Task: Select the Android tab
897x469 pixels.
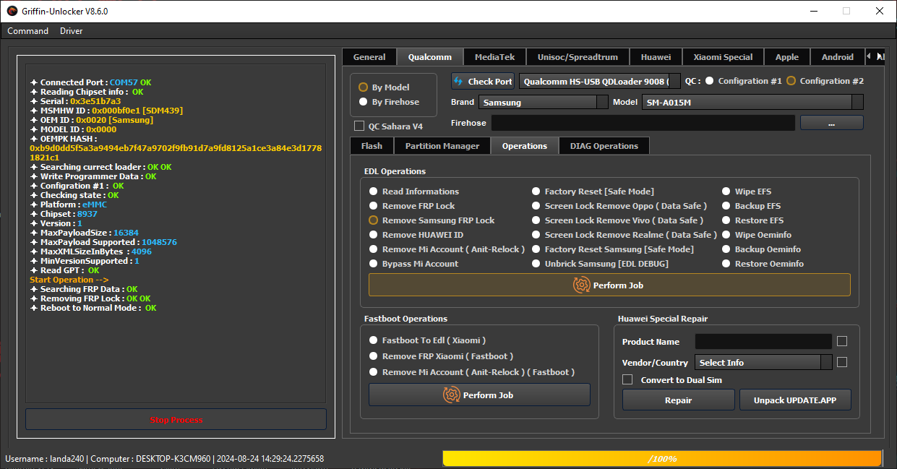Action: [x=838, y=57]
